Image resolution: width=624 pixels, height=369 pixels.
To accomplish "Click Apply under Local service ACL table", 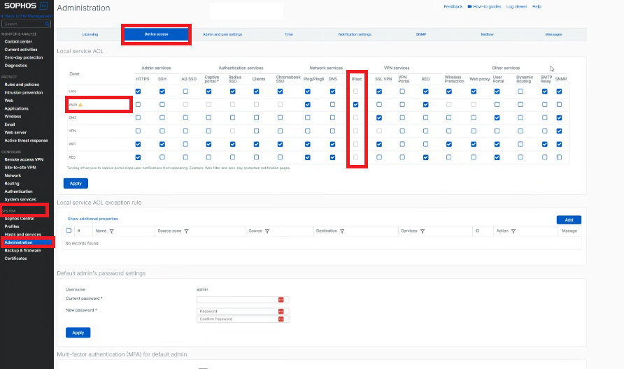I will click(76, 183).
